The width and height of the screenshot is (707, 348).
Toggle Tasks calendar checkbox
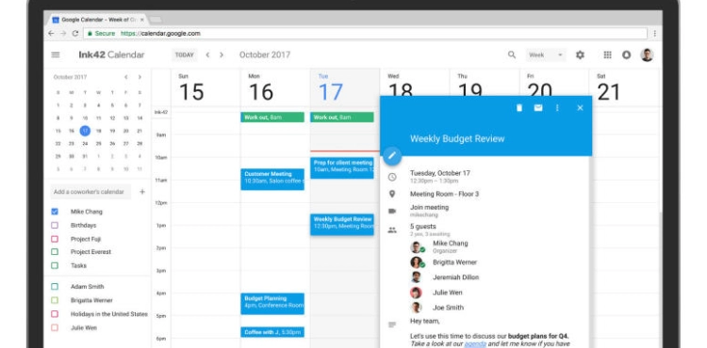coord(55,265)
